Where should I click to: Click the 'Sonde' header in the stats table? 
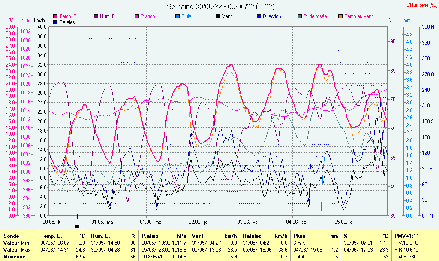[x=11, y=236]
